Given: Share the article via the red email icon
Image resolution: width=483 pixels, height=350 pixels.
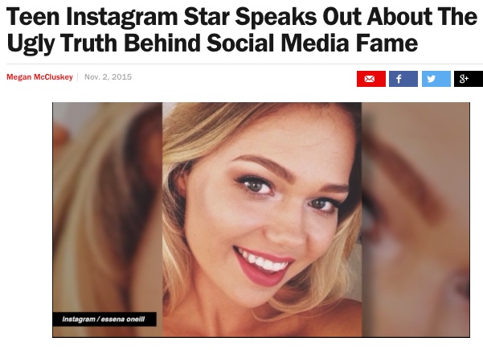Looking at the screenshot, I should pyautogui.click(x=370, y=79).
